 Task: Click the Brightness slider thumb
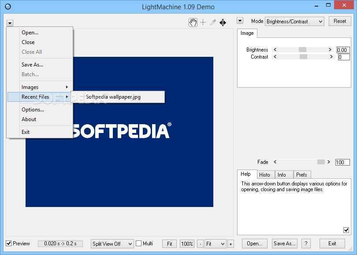[302, 50]
